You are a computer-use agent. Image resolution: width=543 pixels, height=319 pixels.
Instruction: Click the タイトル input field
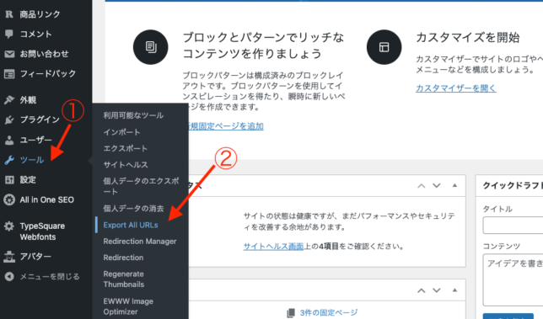513,226
